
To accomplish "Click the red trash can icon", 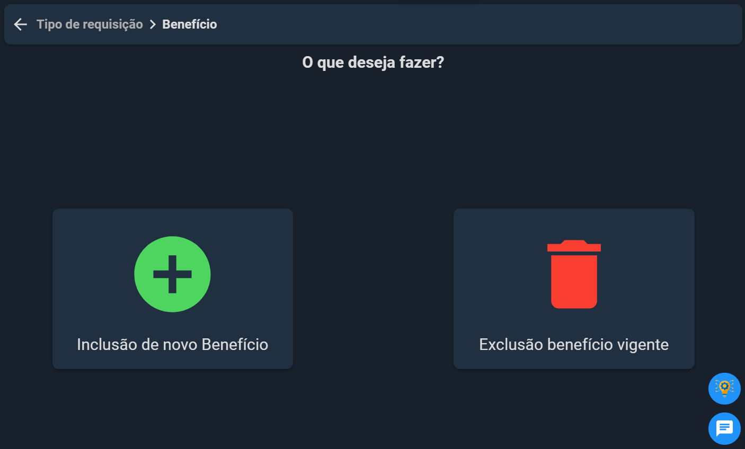I will point(574,274).
